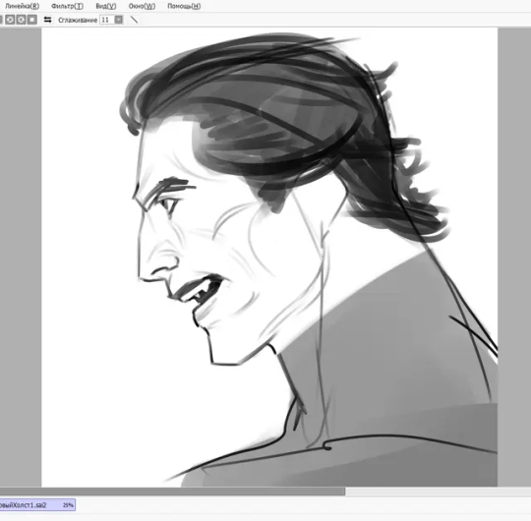Open the Фильтр(T) menu
The width and height of the screenshot is (531, 521).
point(67,6)
